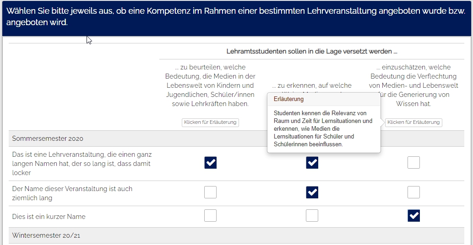This screenshot has height=245, width=473.
Task: Click the 'Sommersemester 2020' section header
Action: [x=48, y=138]
